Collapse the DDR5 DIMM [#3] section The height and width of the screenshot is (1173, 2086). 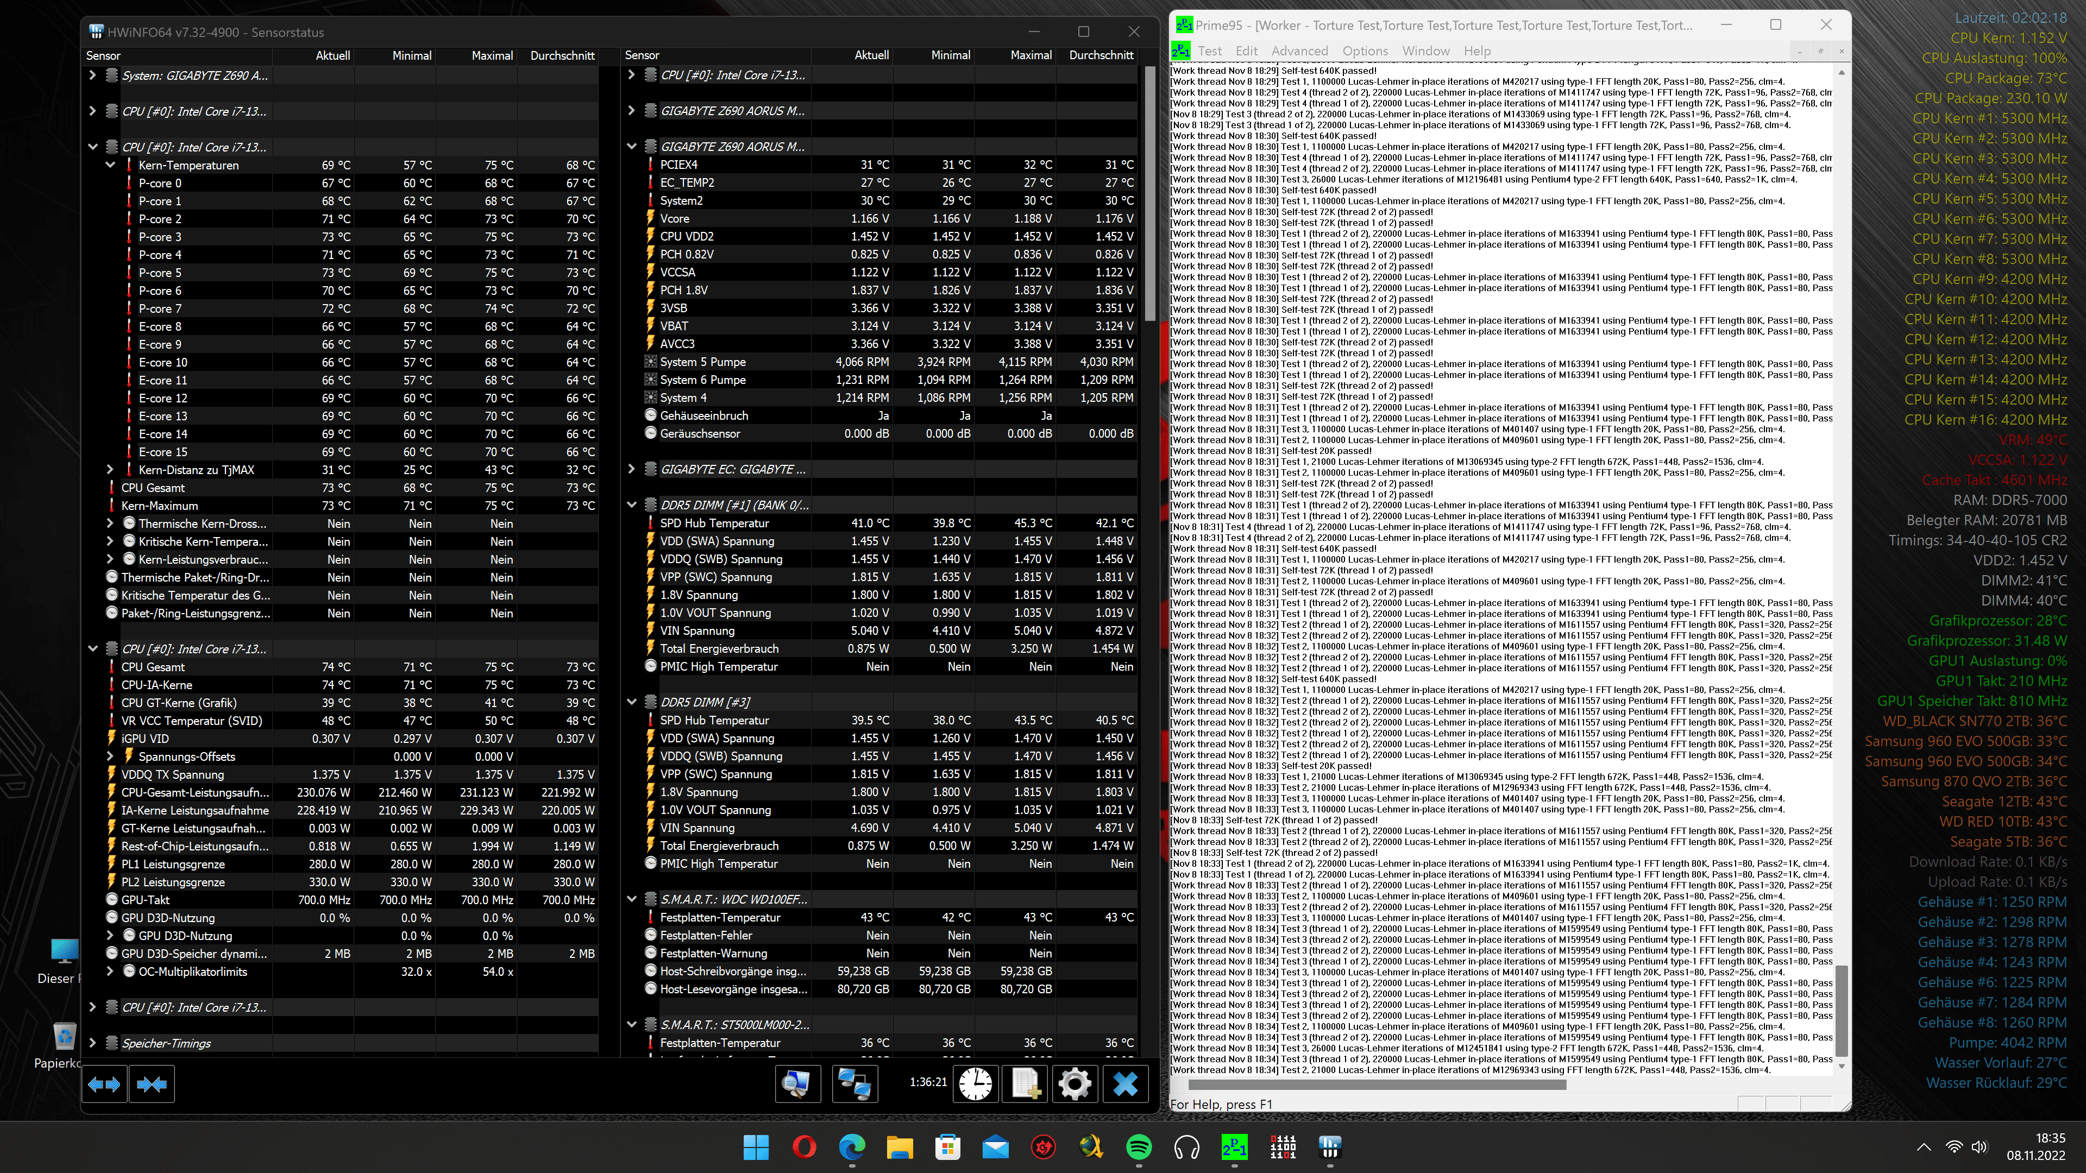point(632,702)
